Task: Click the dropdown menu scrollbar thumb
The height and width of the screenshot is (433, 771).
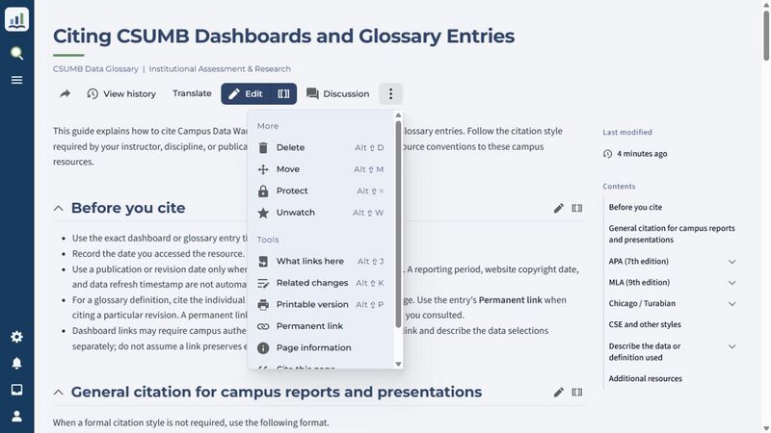Action: click(x=398, y=224)
